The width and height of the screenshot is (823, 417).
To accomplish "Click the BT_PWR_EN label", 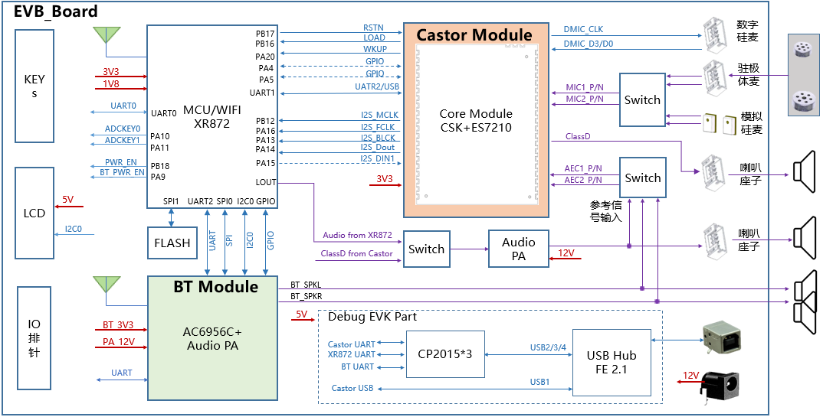I will pos(122,172).
